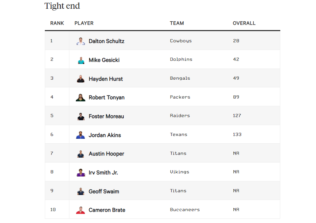The image size is (316, 223).
Task: Click Dalton Schultz's headshot thumbnail
Action: [x=81, y=41]
